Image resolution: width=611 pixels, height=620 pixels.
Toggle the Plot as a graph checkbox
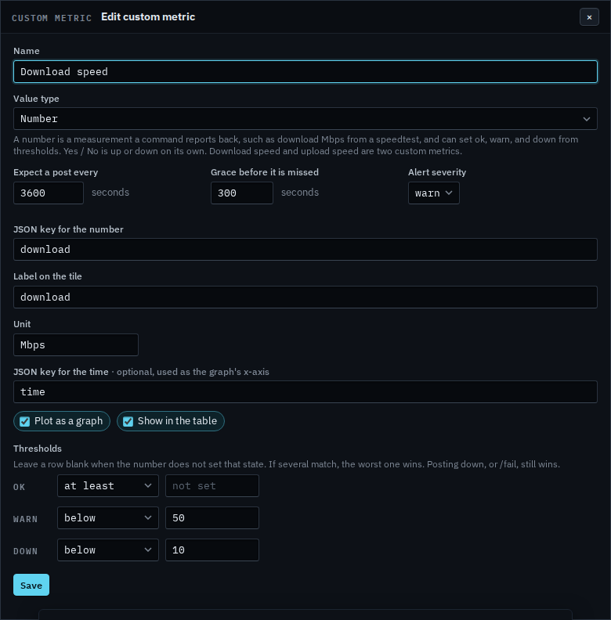(24, 421)
